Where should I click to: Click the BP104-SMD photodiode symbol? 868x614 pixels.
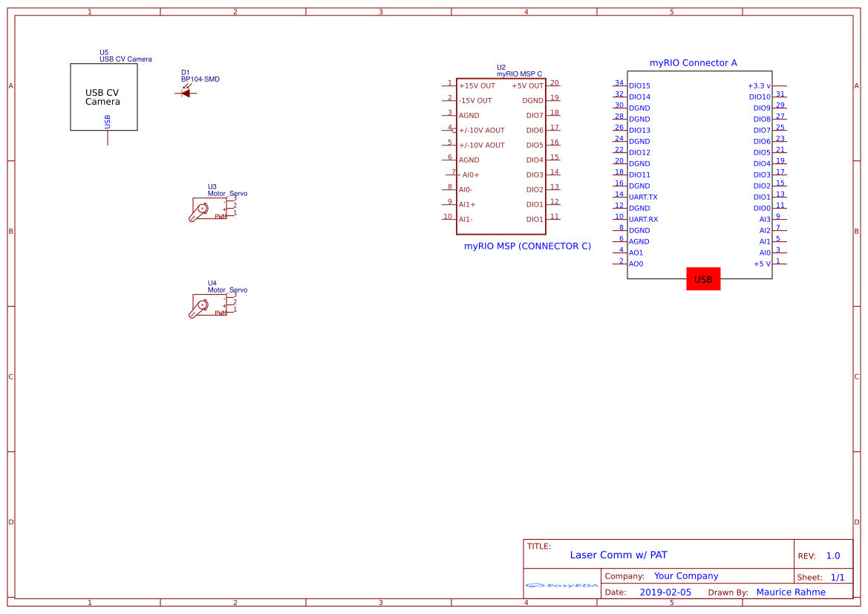point(186,92)
